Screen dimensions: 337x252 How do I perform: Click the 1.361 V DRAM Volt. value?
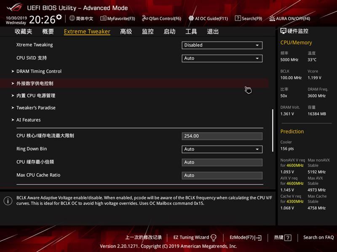pyautogui.click(x=287, y=114)
